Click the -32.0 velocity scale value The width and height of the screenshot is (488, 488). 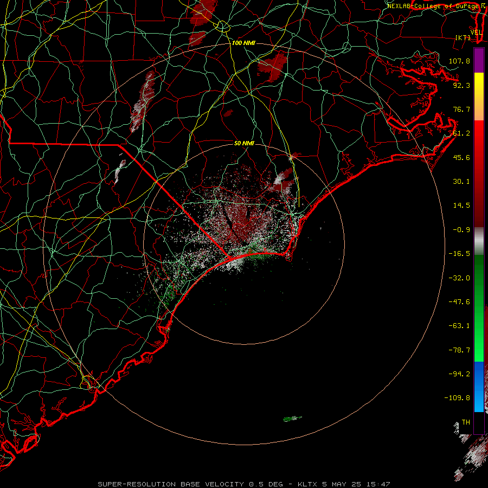point(459,278)
